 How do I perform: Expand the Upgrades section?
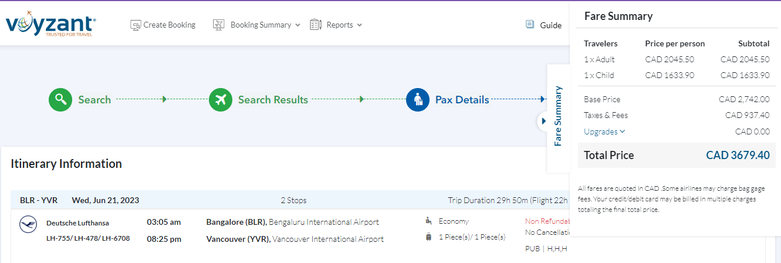604,131
